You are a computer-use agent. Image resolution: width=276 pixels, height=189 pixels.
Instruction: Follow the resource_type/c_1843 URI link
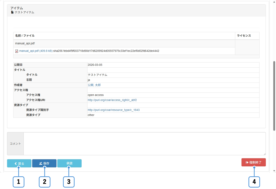click(113, 110)
